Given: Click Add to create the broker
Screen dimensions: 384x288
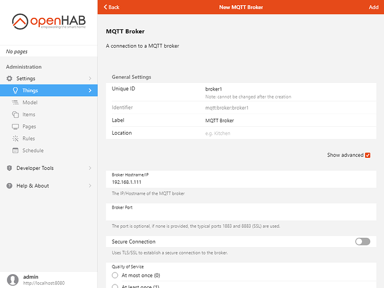Looking at the screenshot, I should 373,7.
